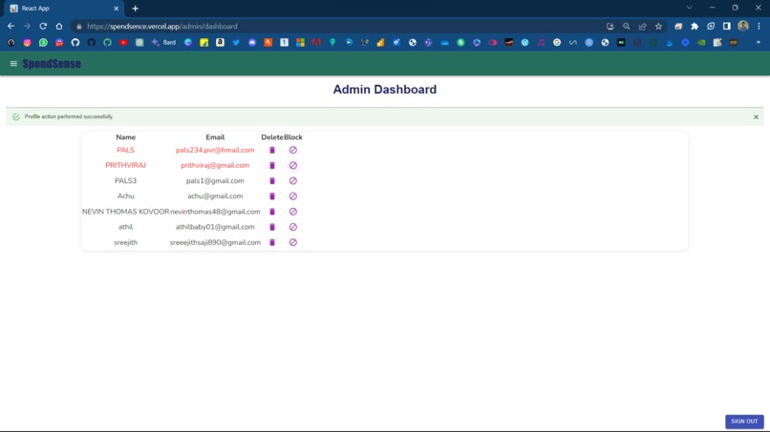Delete the sreejith user
This screenshot has width=770, height=432.
coord(272,242)
